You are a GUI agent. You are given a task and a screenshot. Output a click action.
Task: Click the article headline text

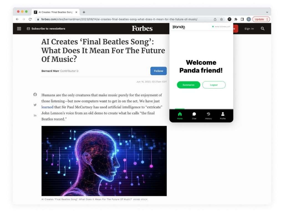(103, 50)
